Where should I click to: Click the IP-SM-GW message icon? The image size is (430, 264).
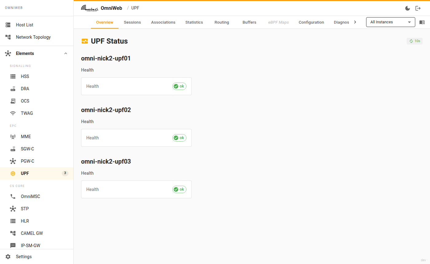pyautogui.click(x=13, y=246)
